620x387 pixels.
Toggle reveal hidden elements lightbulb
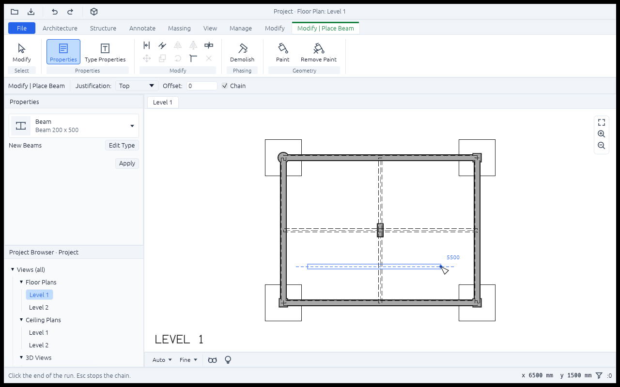(x=228, y=360)
